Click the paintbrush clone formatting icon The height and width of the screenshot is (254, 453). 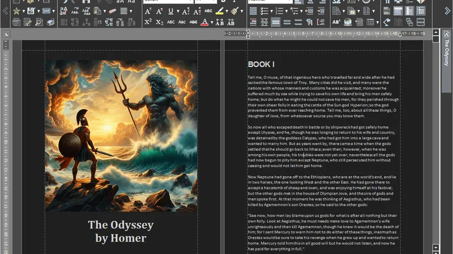coord(234,11)
